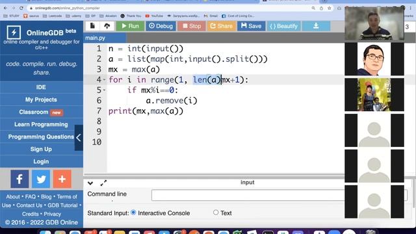Create a new file with the file icon
Screen dimensions: 416x234
coord(92,26)
